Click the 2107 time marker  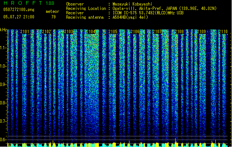[157, 32]
